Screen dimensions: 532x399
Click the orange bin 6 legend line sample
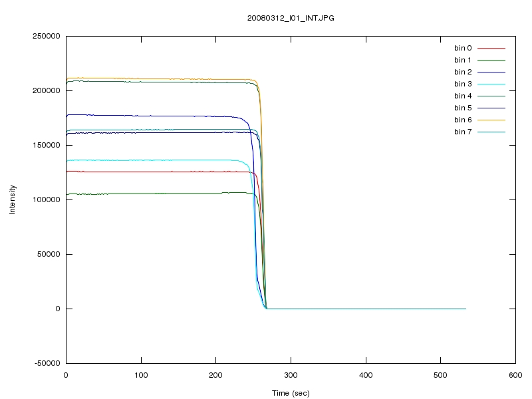pos(491,120)
